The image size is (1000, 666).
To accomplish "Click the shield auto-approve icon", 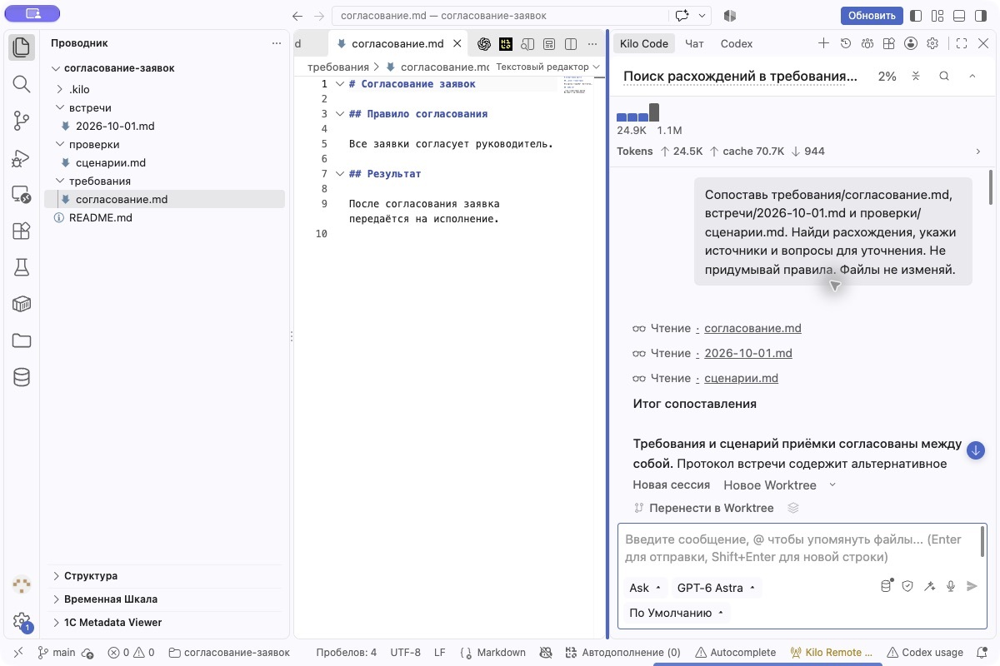I will point(907,586).
